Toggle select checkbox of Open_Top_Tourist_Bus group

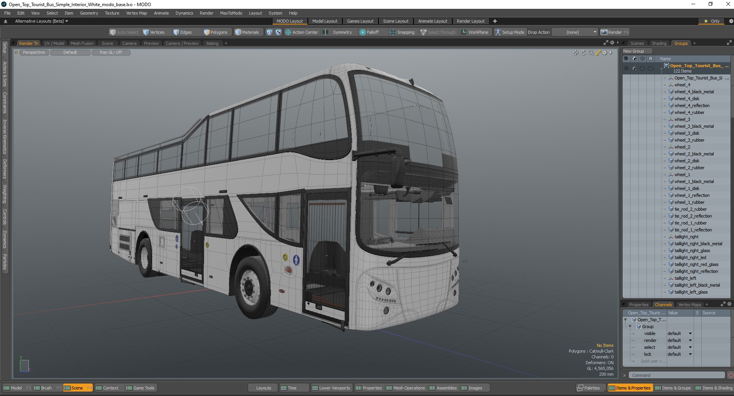point(642,68)
